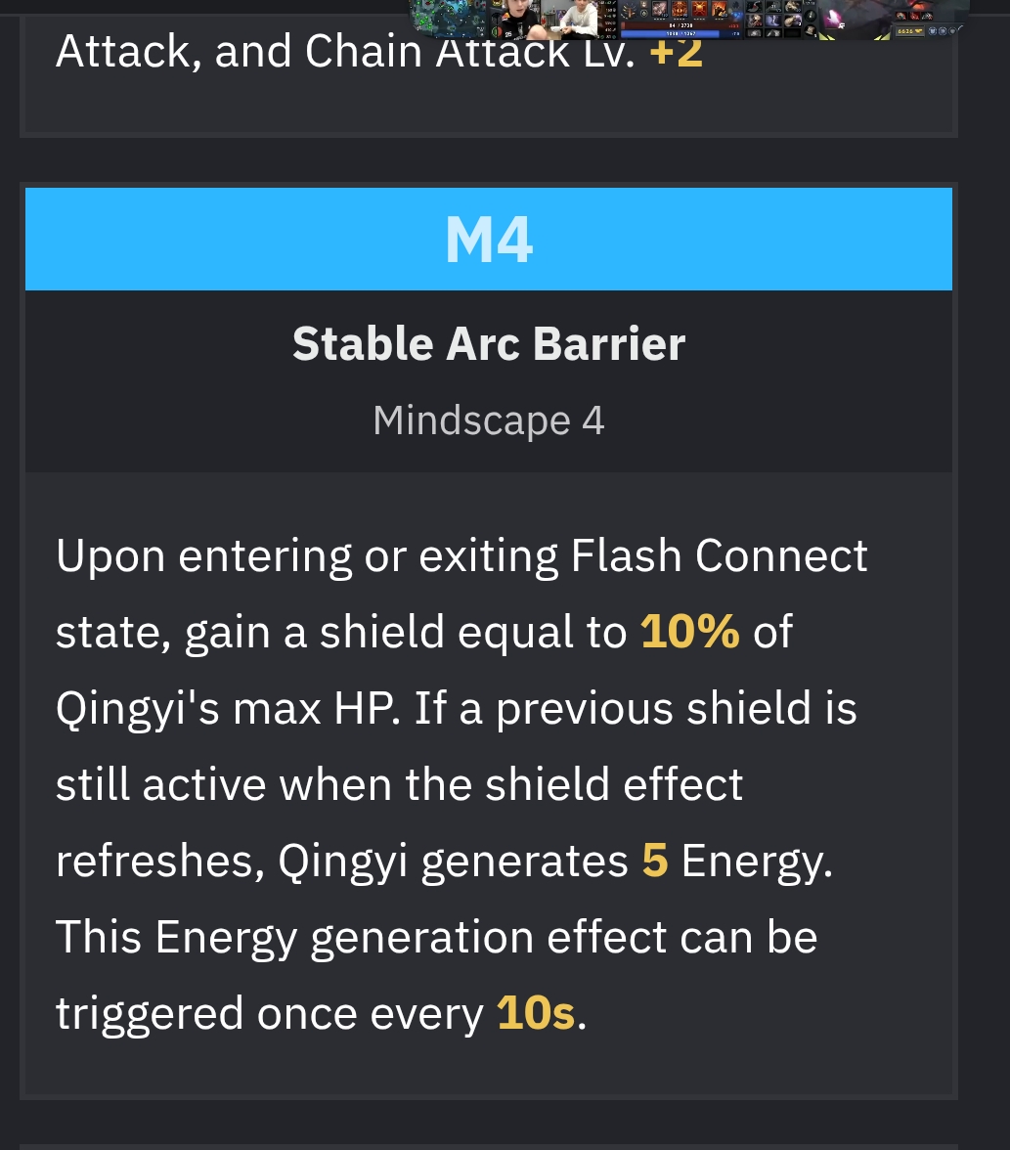Image resolution: width=1010 pixels, height=1150 pixels.
Task: Click the yellow +2 level bonus
Action: coord(676,51)
